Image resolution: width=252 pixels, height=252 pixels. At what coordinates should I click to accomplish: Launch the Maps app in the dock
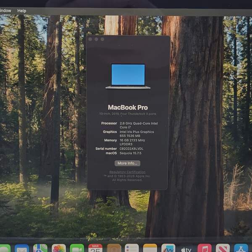(40, 249)
